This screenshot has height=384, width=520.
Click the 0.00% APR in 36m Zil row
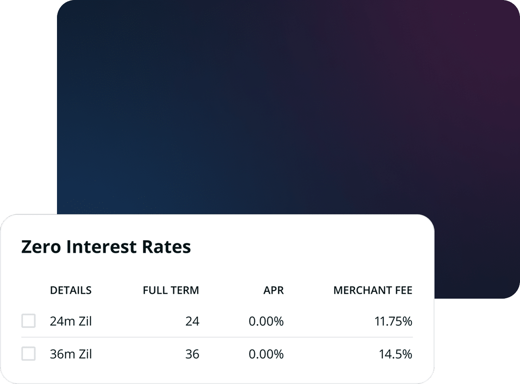pos(266,355)
